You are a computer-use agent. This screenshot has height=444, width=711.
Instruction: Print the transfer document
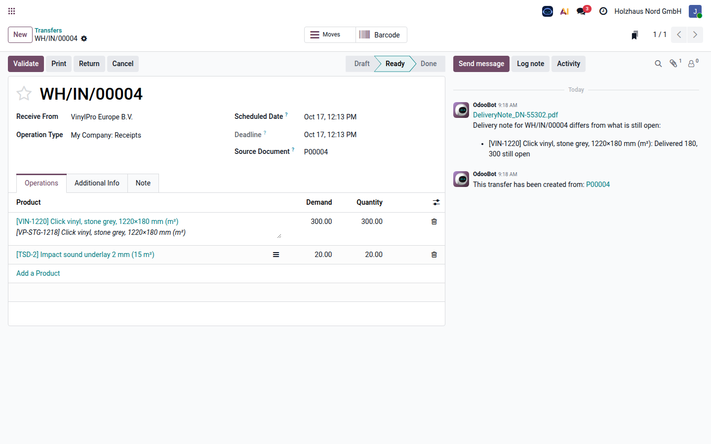coord(59,64)
